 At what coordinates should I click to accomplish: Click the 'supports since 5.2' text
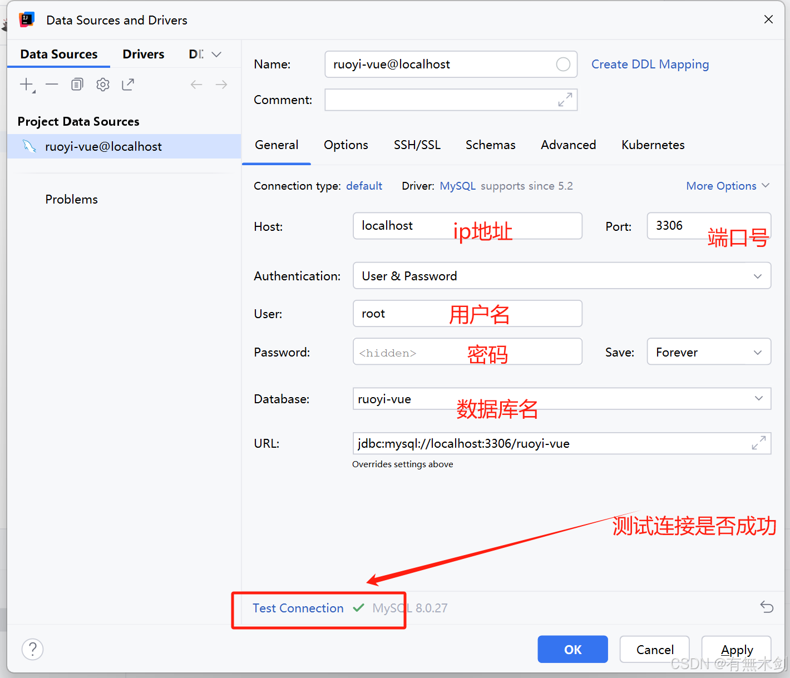pyautogui.click(x=527, y=186)
